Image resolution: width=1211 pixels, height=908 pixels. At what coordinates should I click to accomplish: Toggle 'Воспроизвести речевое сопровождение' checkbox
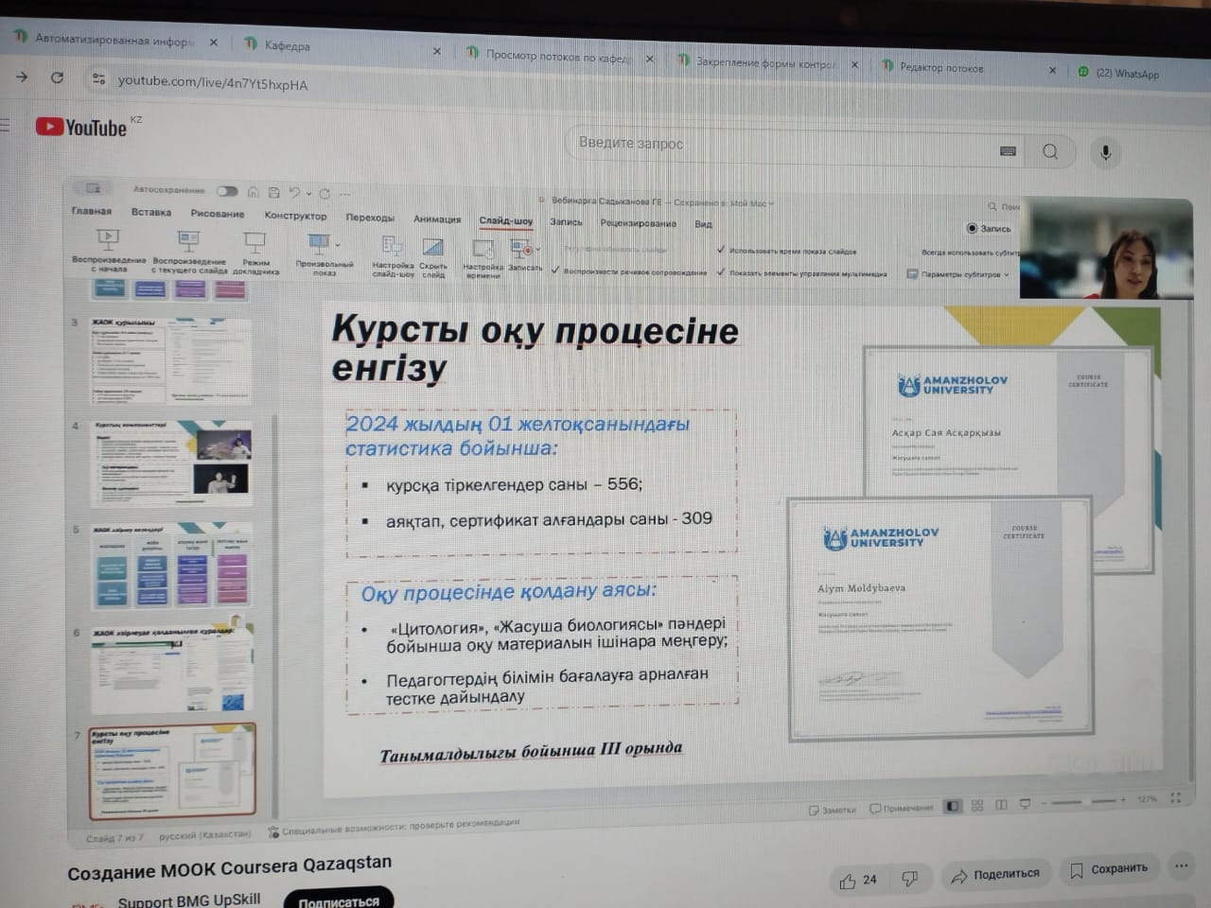tap(555, 271)
